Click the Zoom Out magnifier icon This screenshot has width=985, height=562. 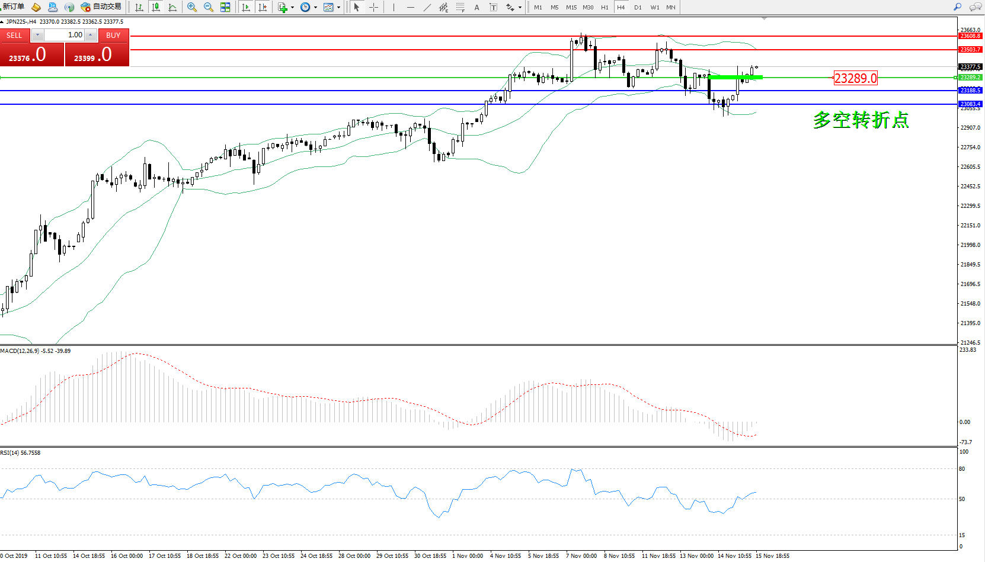tap(209, 7)
